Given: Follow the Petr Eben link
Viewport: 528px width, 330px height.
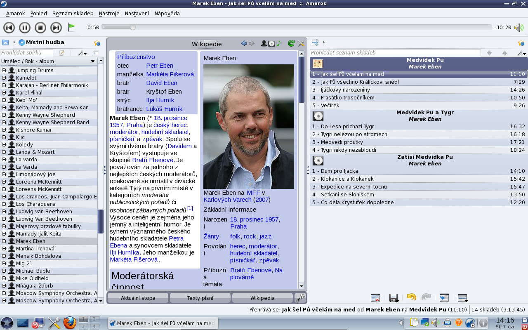Looking at the screenshot, I should pyautogui.click(x=160, y=66).
